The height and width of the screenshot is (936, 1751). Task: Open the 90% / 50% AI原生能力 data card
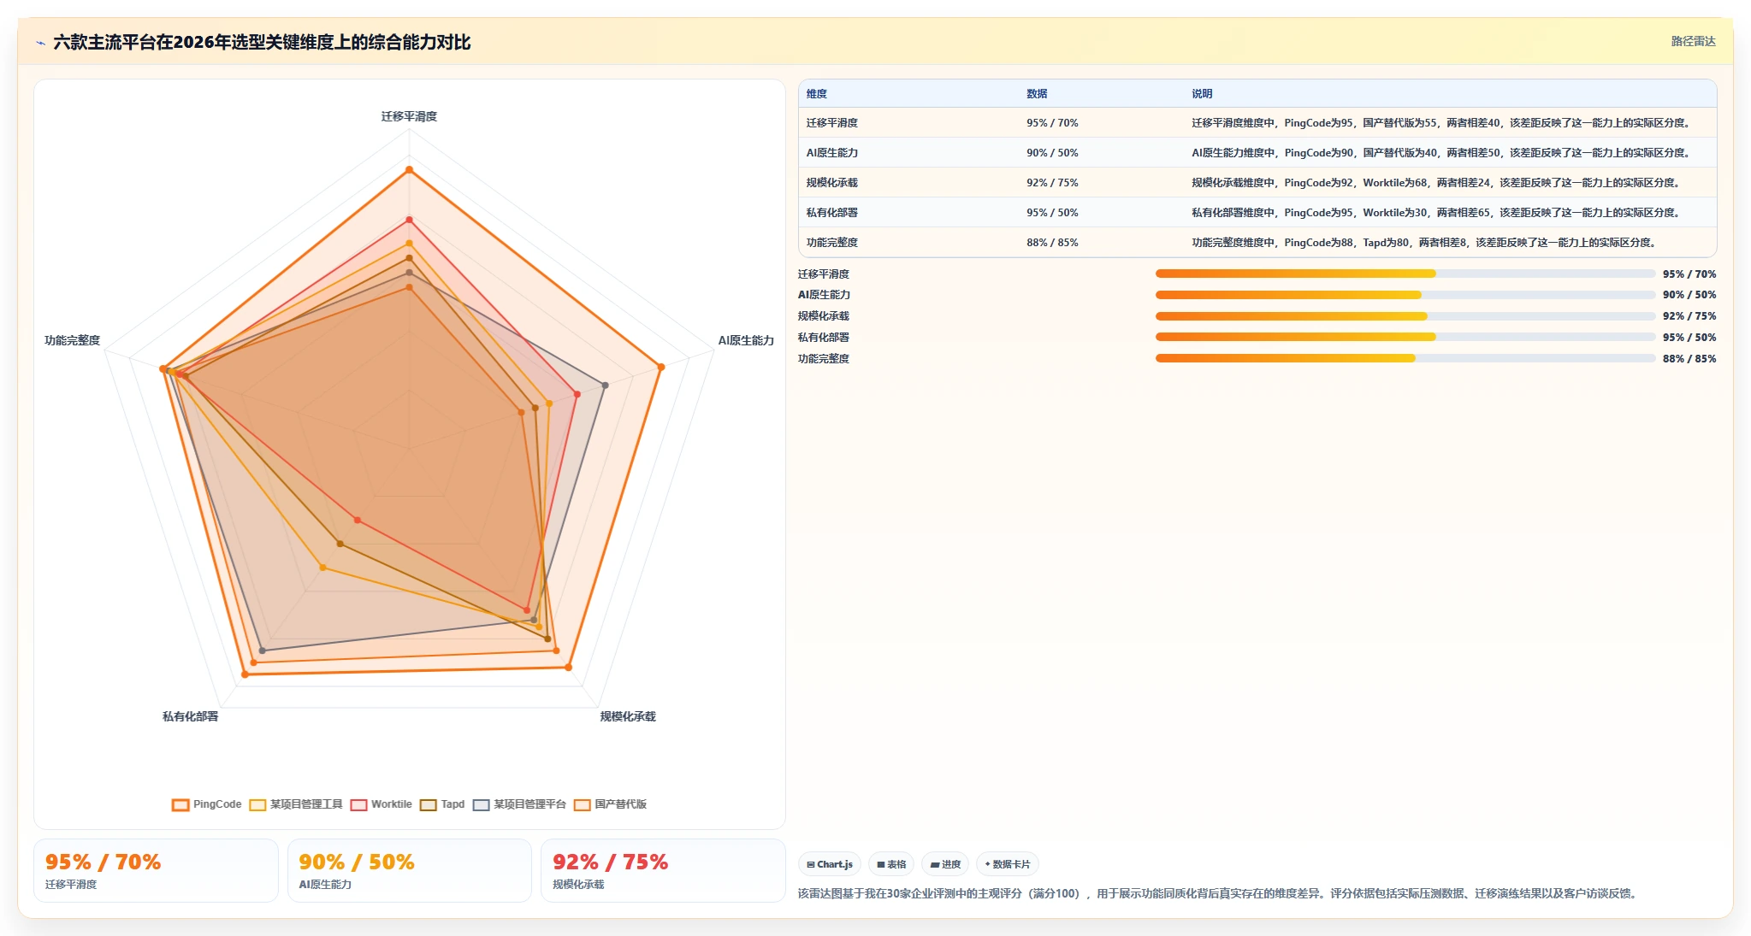point(409,870)
